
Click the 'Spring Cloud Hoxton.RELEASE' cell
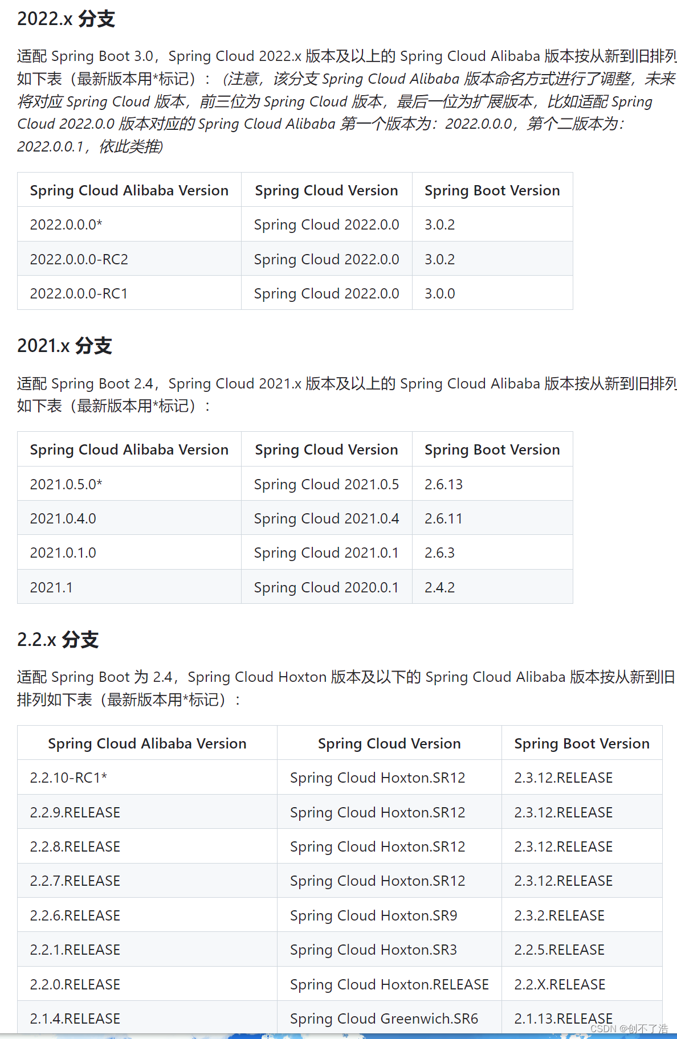point(389,984)
